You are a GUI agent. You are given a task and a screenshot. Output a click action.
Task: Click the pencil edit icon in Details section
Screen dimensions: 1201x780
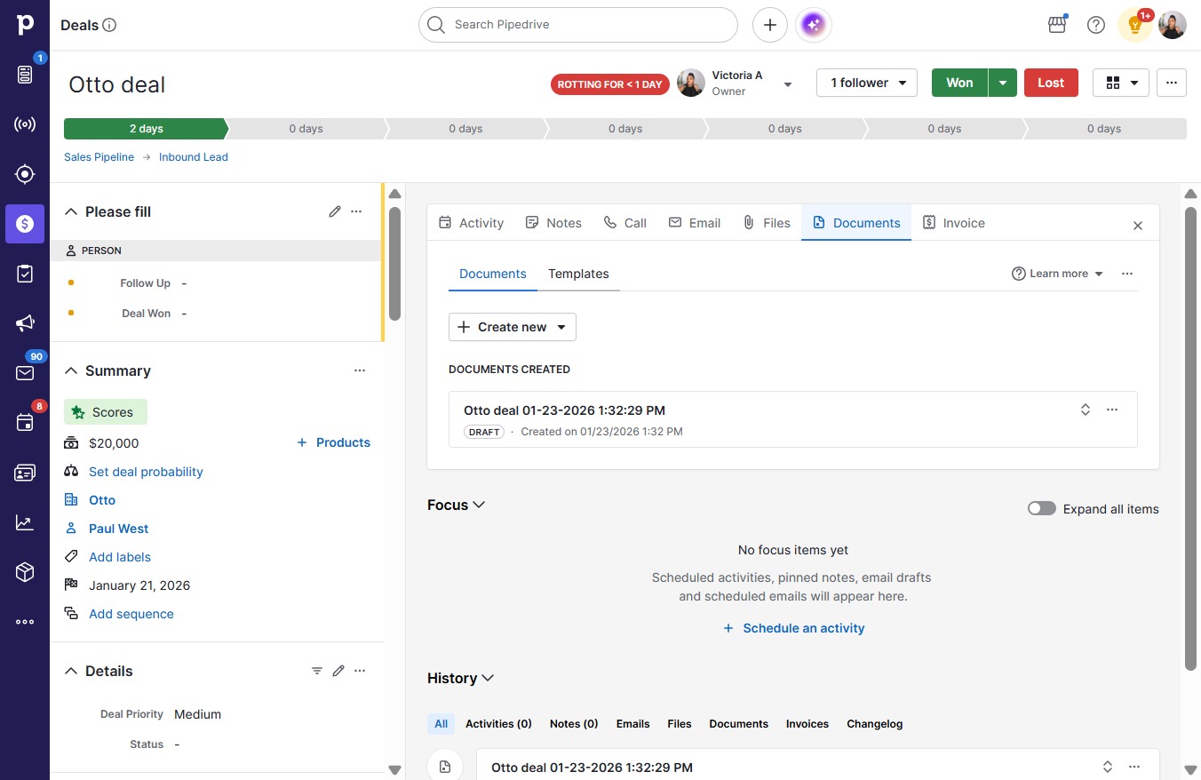coord(338,671)
